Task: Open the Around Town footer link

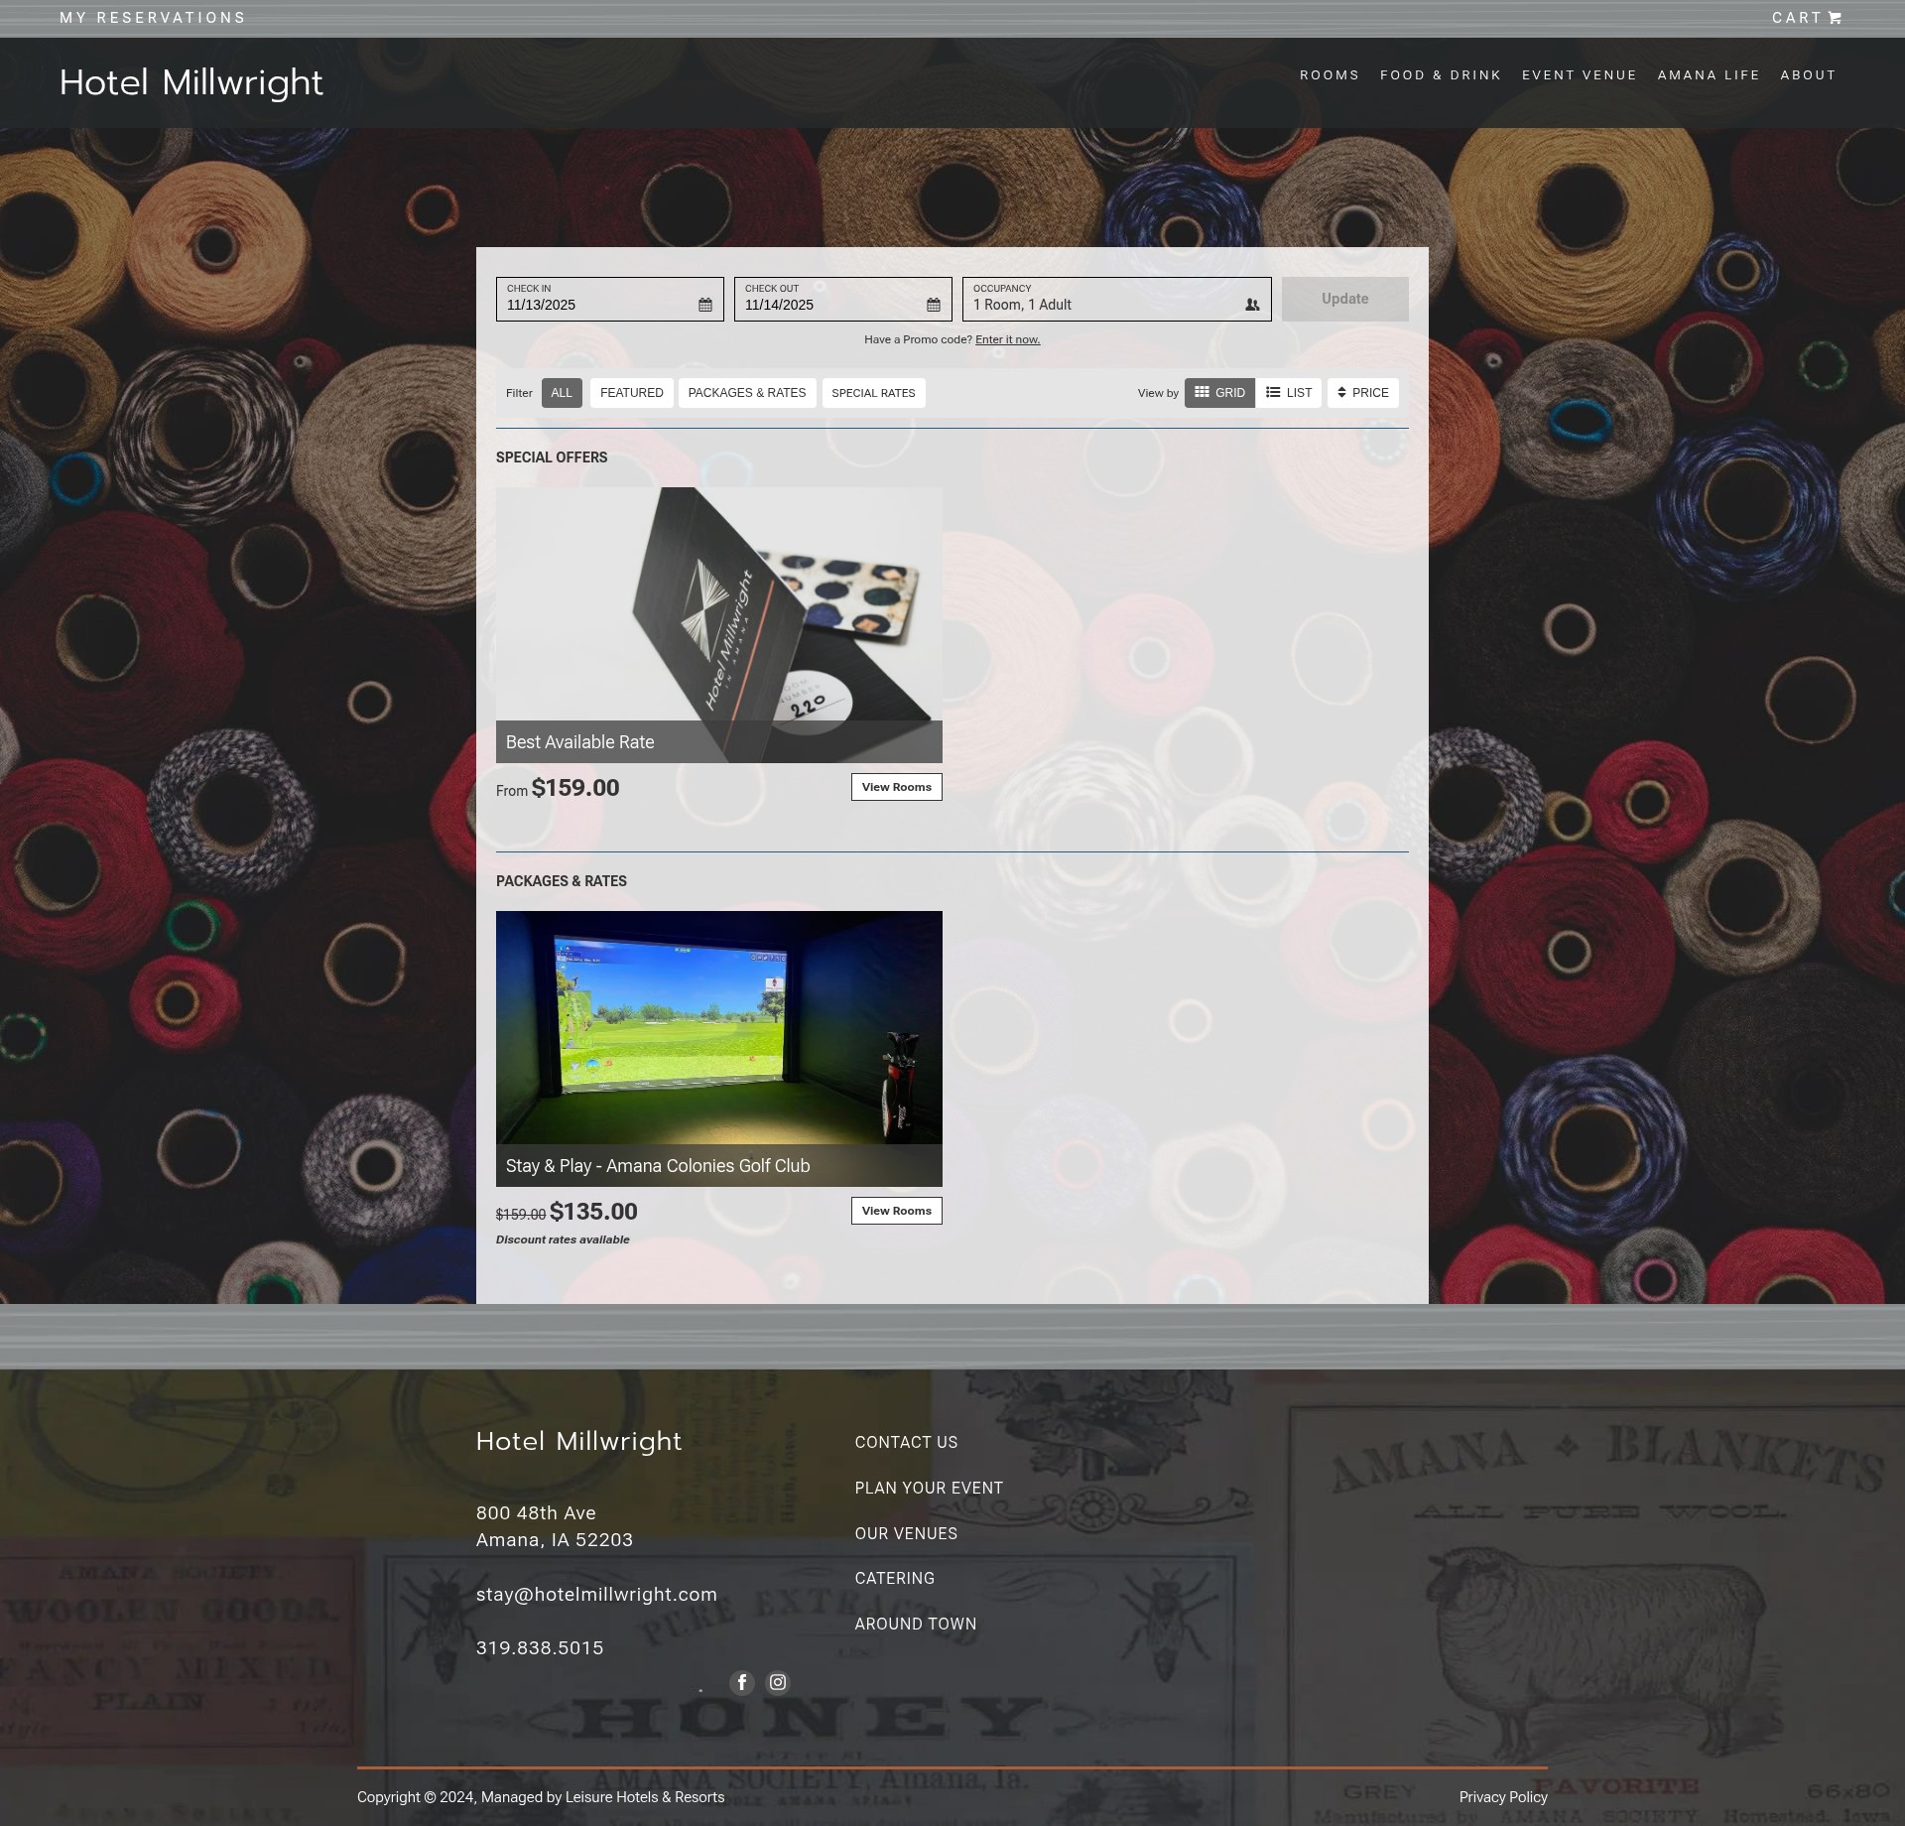Action: coord(916,1624)
